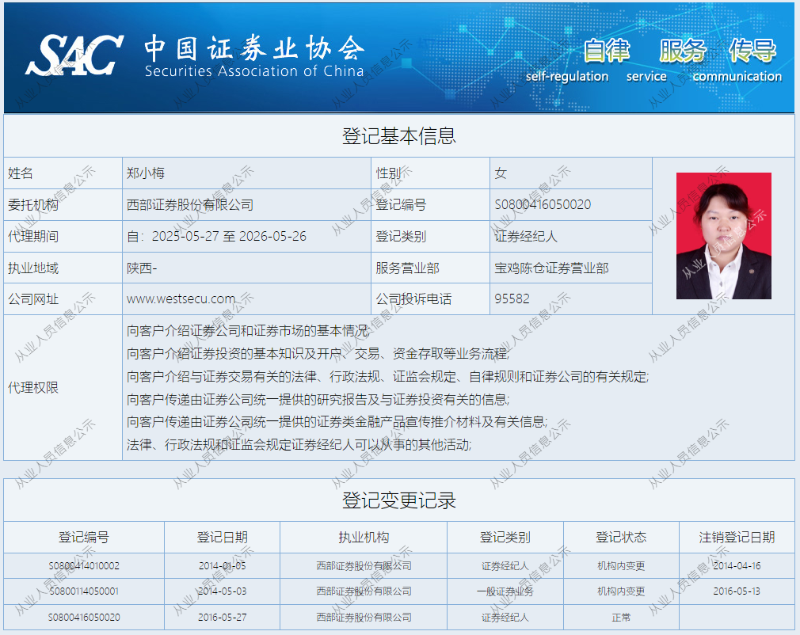This screenshot has height=635, width=800.
Task: Click the 注销登记日期 column header
Action: tap(737, 537)
